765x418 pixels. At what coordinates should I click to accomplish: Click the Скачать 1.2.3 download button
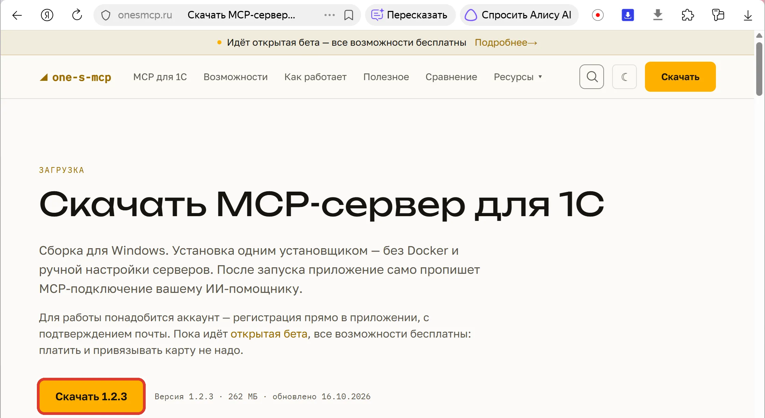[91, 397]
